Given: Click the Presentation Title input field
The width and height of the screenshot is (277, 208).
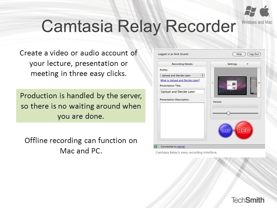Looking at the screenshot, I should (x=182, y=92).
